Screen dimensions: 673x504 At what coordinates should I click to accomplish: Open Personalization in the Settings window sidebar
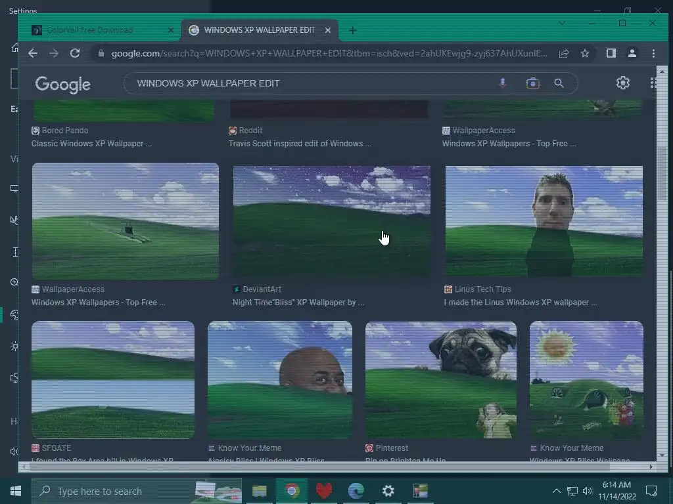point(14,315)
